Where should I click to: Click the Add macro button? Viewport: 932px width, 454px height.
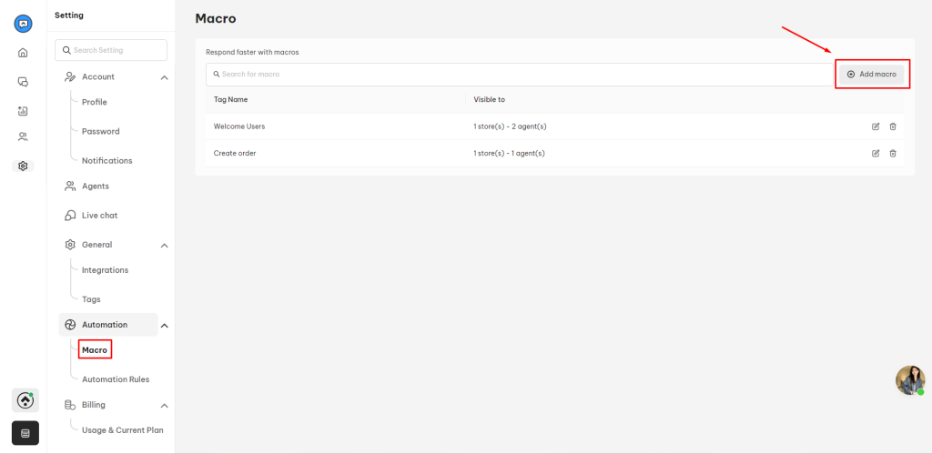[871, 75]
